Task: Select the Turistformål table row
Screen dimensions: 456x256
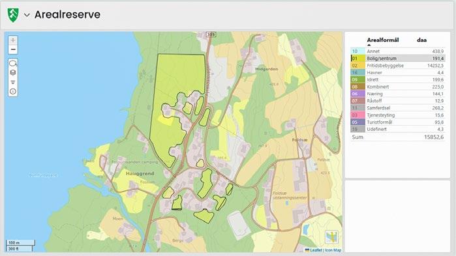Action: click(398, 122)
